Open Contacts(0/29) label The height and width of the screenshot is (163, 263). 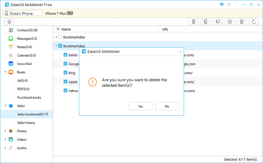pos(27,30)
